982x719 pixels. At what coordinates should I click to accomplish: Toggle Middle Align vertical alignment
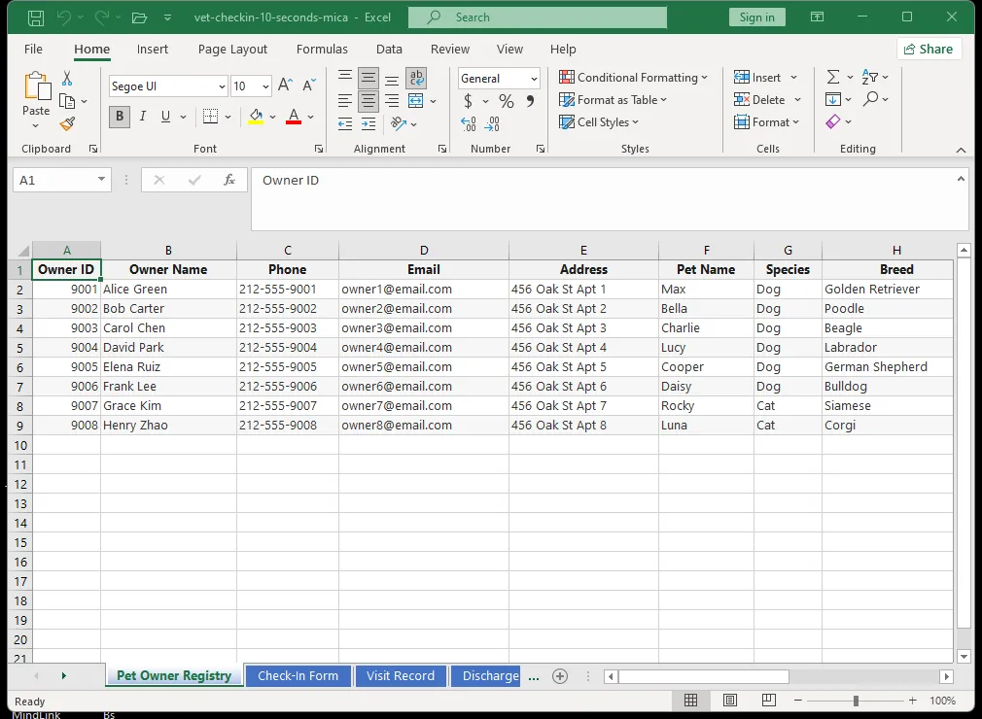tap(368, 78)
